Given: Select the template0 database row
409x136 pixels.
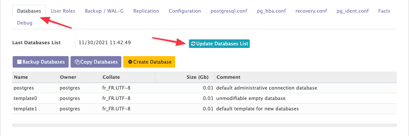Looking at the screenshot, I should [x=204, y=98].
